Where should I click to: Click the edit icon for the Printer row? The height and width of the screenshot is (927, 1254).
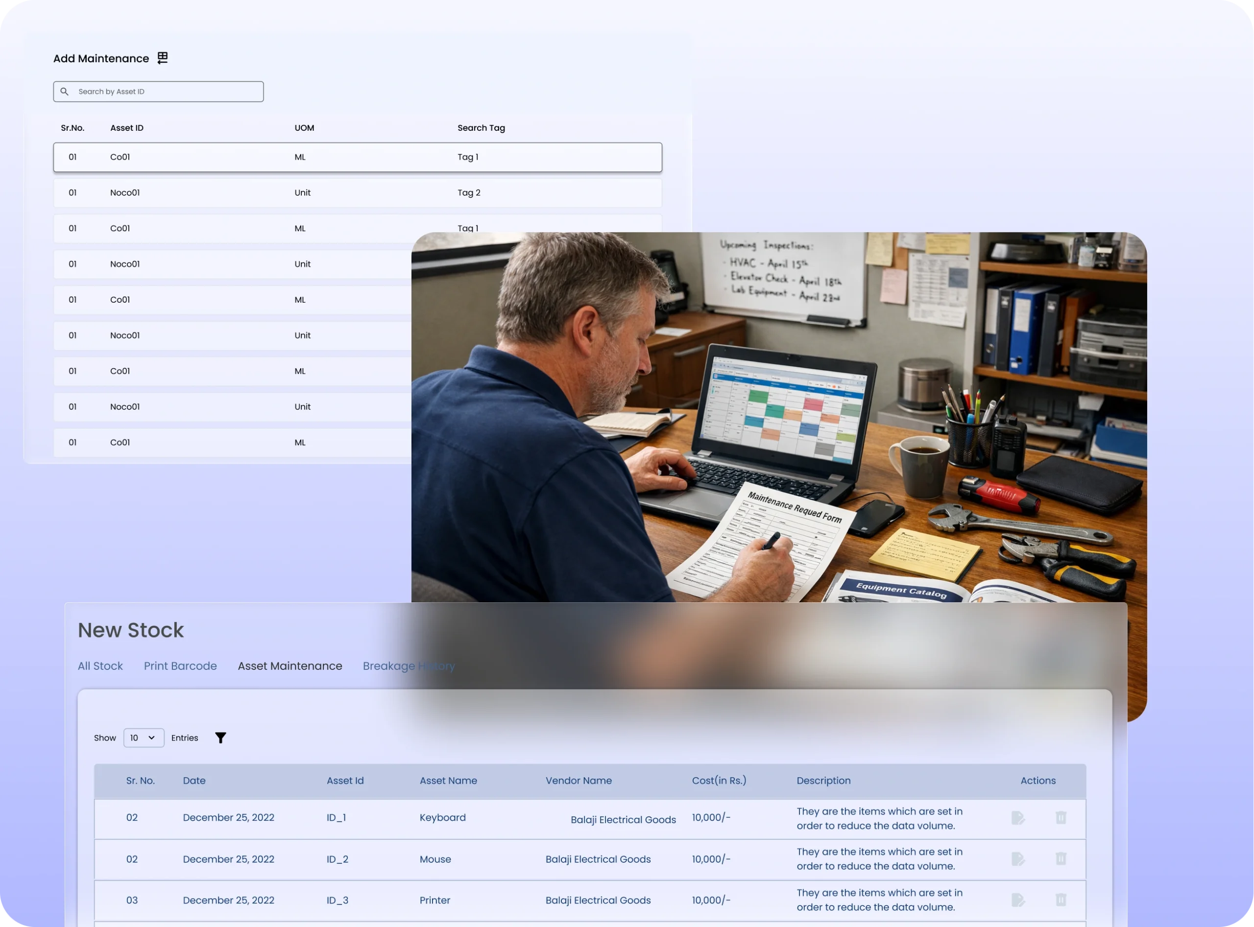(x=1018, y=900)
